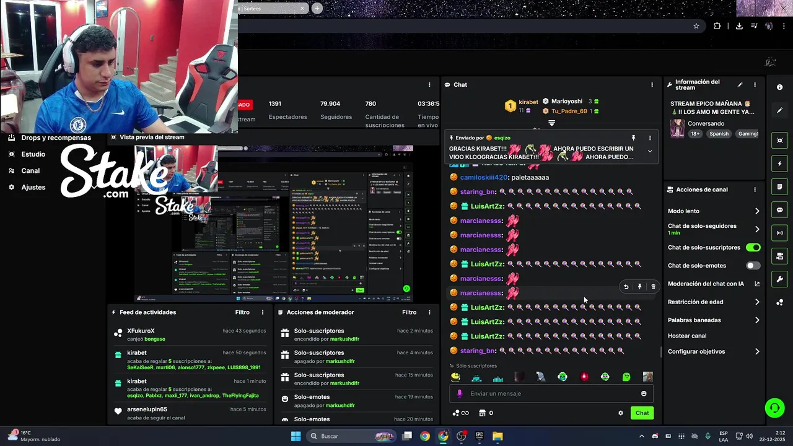Open Epic Games launcher from taskbar
This screenshot has width=793, height=446.
click(x=480, y=436)
